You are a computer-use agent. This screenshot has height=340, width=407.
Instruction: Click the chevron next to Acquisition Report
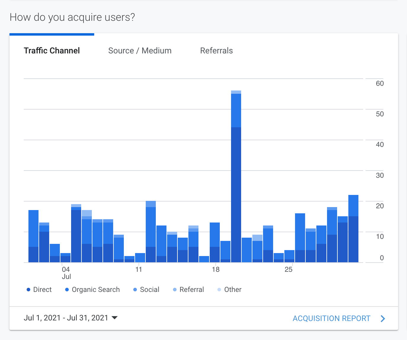click(x=383, y=319)
